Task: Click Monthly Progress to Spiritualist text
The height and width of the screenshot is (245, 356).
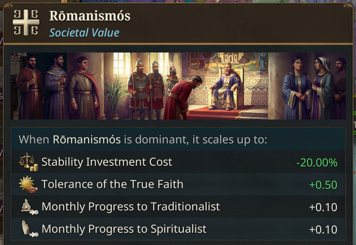Action: 124,229
